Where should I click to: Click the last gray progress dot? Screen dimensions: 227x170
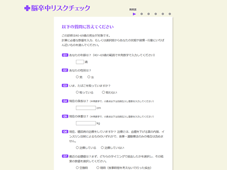click(170, 14)
